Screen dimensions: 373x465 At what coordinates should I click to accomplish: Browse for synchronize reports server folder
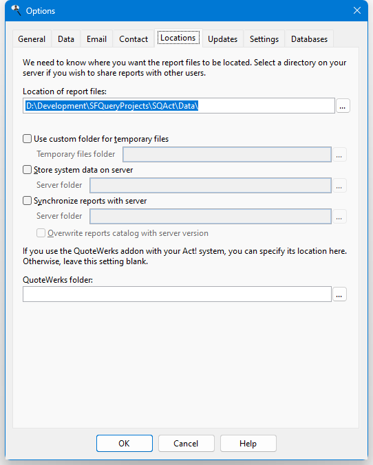[339, 216]
